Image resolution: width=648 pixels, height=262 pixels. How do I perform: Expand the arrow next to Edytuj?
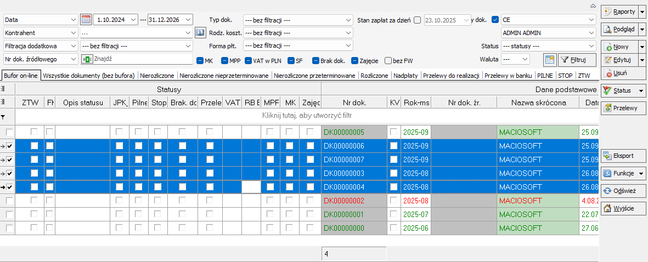(x=642, y=60)
